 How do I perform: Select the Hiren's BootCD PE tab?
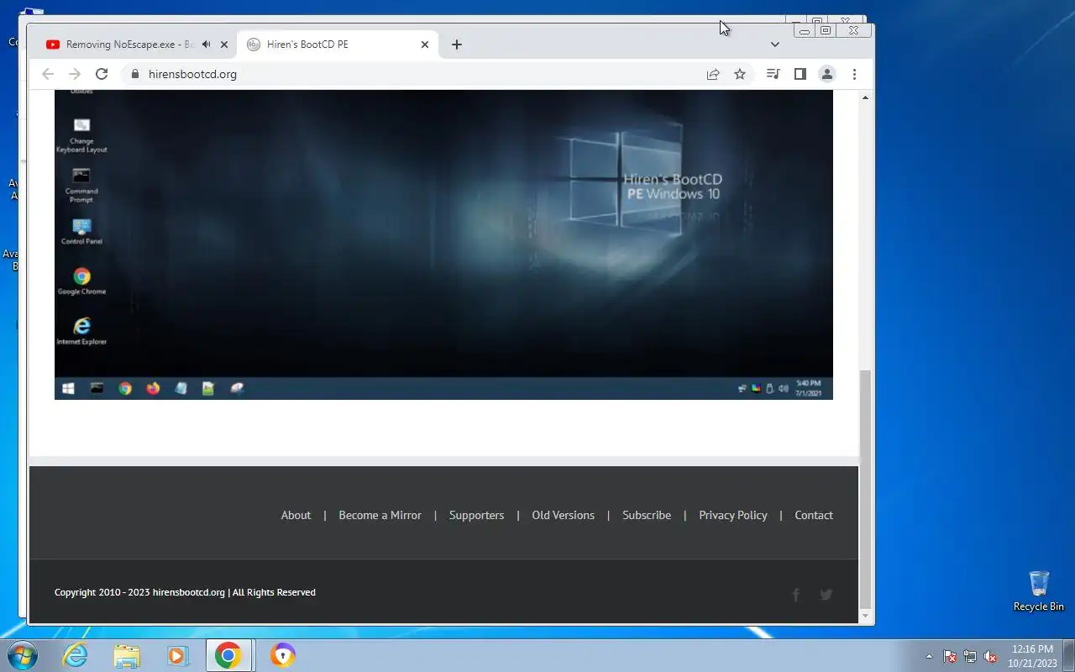point(338,45)
